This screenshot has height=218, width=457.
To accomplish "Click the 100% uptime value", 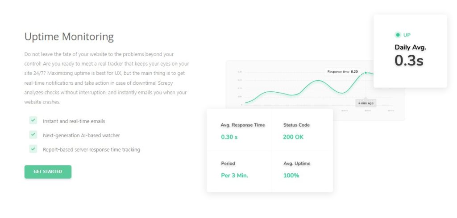I will click(x=291, y=175).
